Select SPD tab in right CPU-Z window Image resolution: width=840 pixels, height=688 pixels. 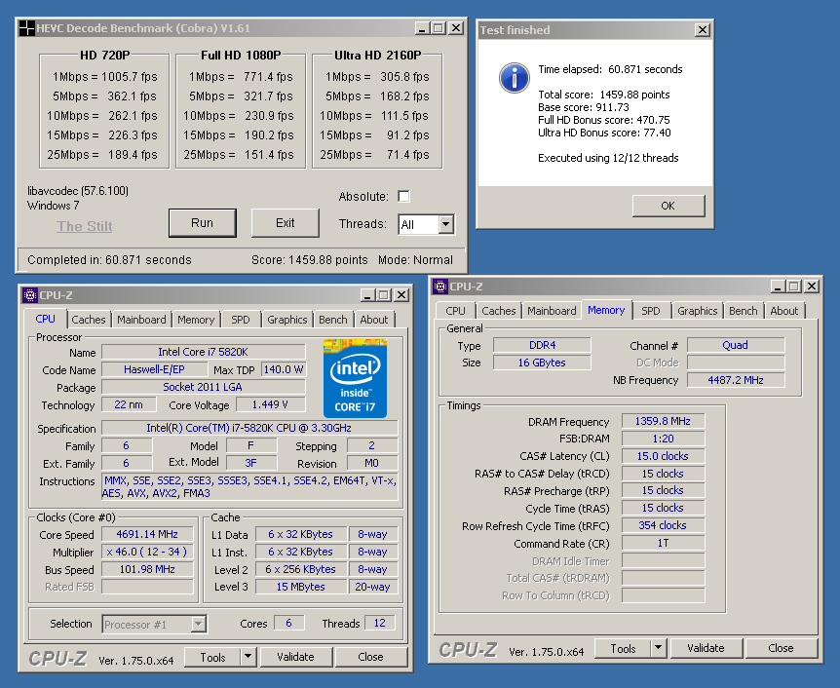click(650, 311)
